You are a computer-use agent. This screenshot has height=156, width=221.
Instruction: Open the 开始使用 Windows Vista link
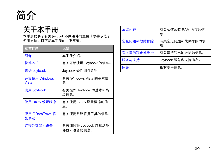tap(39, 80)
